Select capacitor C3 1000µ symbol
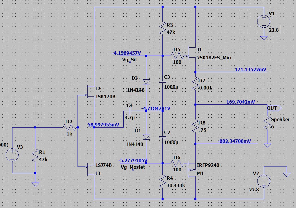The width and height of the screenshot is (296, 208). tap(162, 82)
